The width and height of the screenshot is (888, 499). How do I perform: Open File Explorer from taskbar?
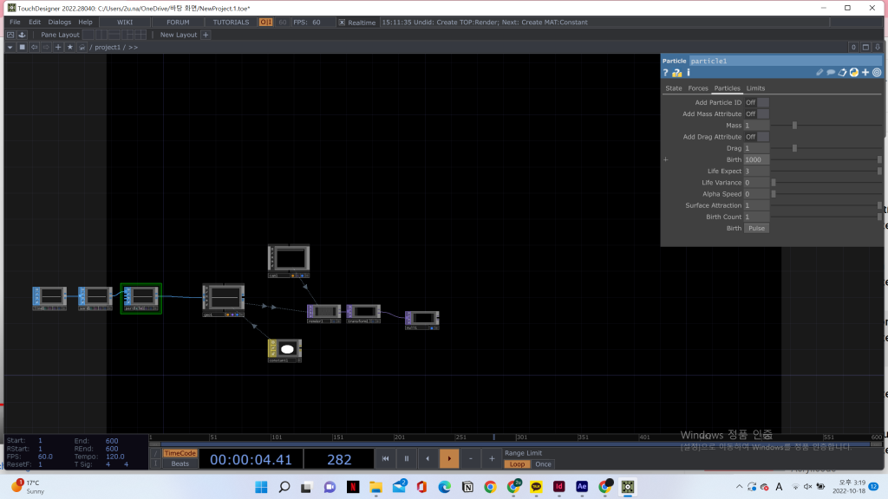pyautogui.click(x=375, y=487)
